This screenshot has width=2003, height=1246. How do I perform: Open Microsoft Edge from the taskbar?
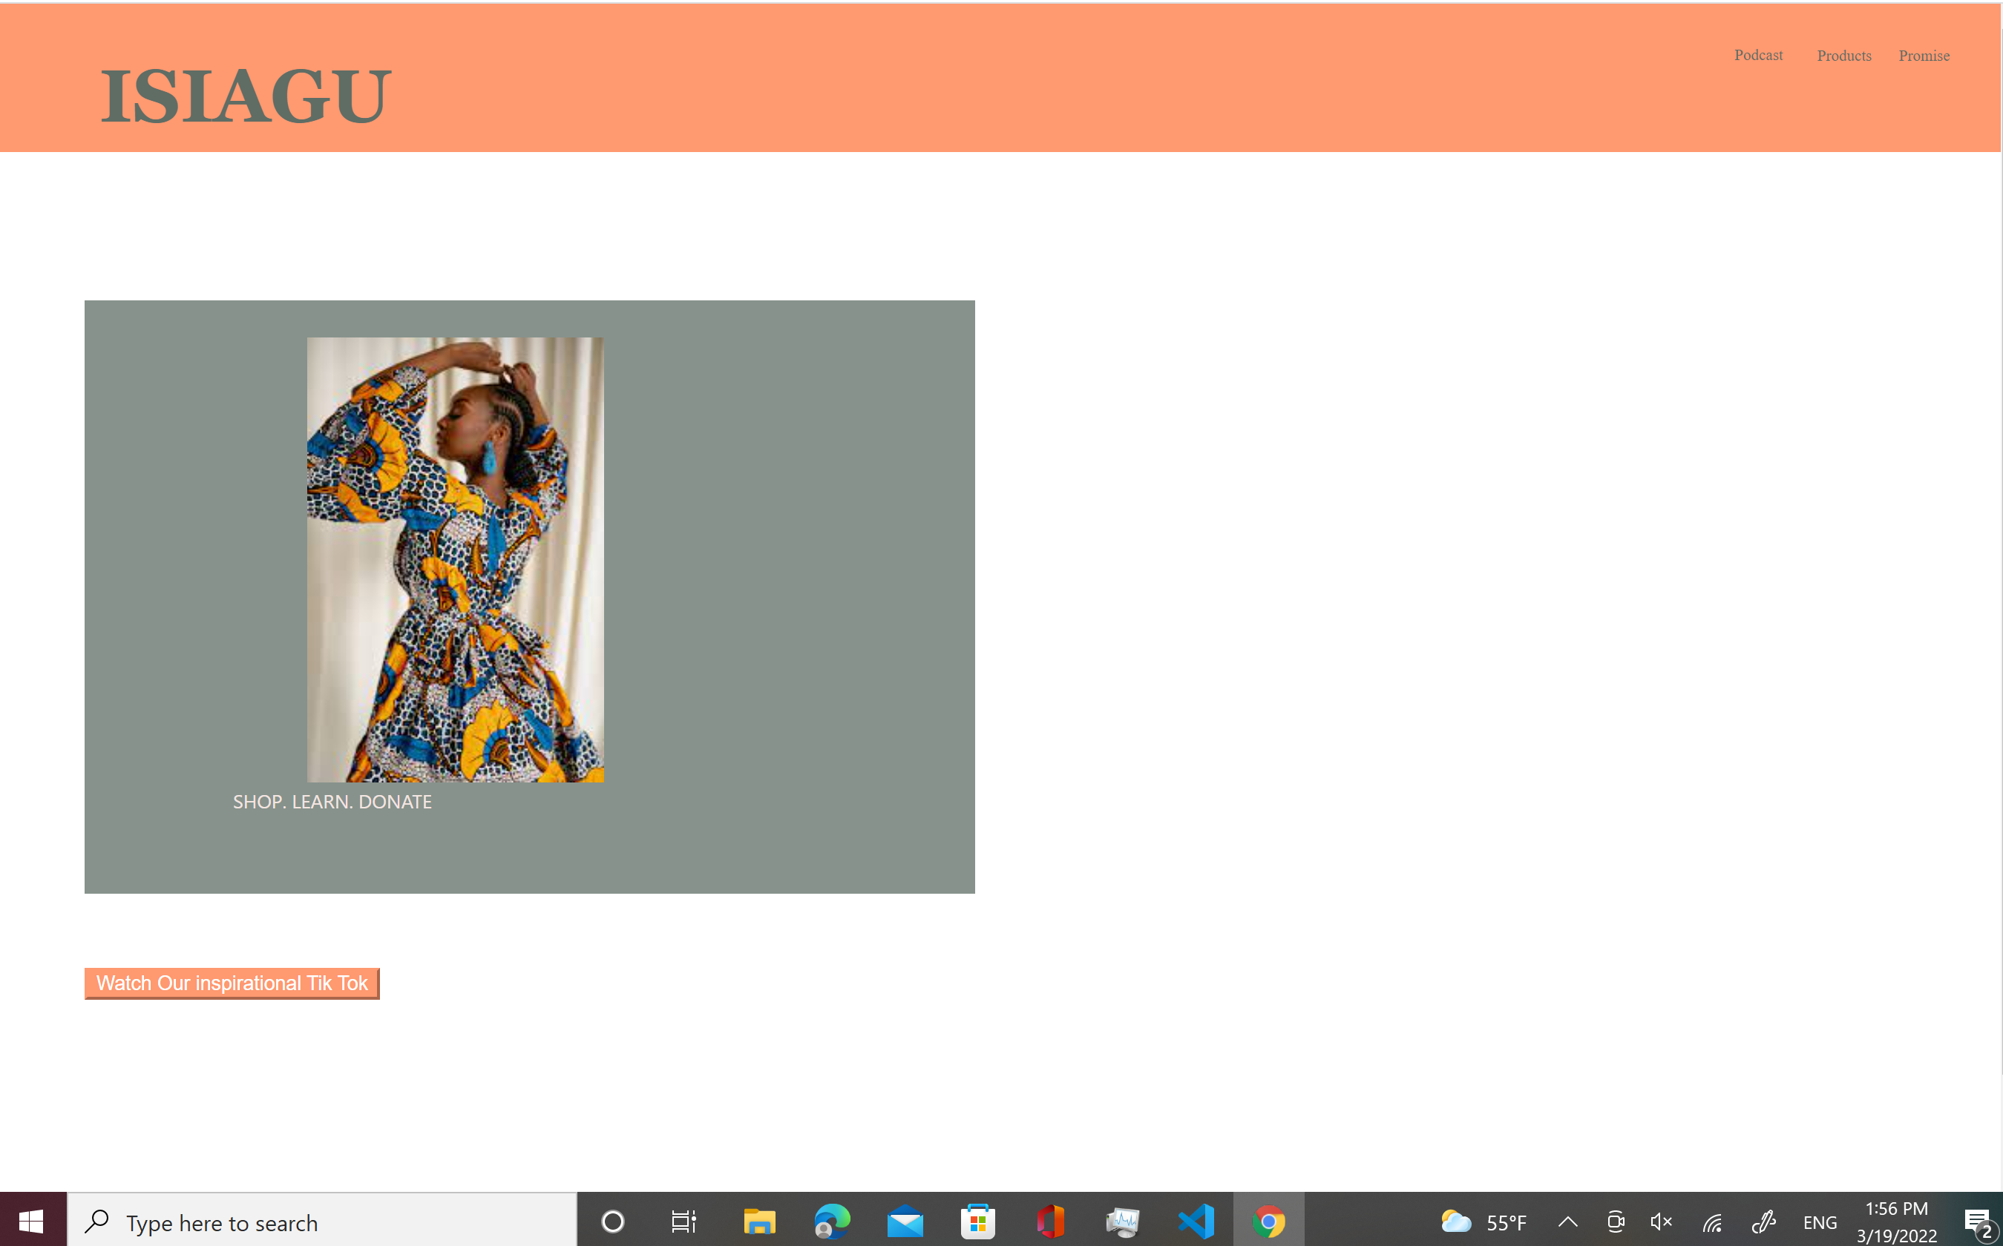click(831, 1221)
